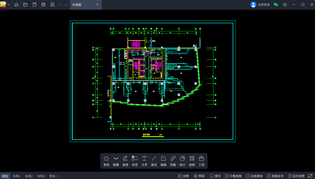This screenshot has width=315, height=179.
Task: Choose the 画笔 brush tool
Action: tap(125, 161)
